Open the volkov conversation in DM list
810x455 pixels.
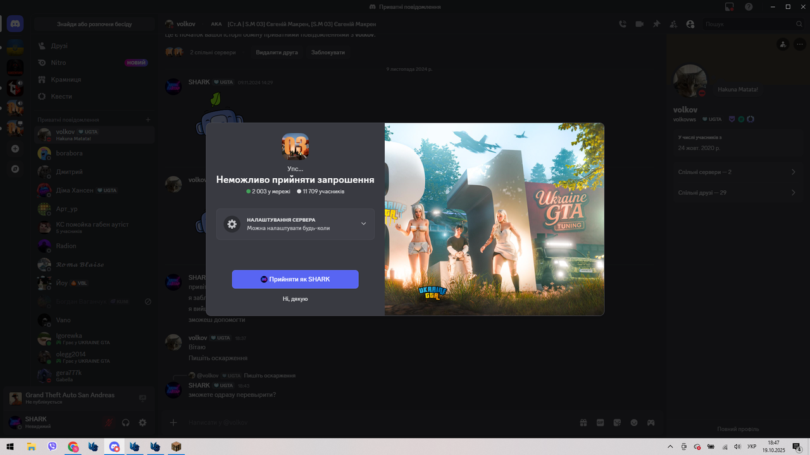(x=94, y=135)
